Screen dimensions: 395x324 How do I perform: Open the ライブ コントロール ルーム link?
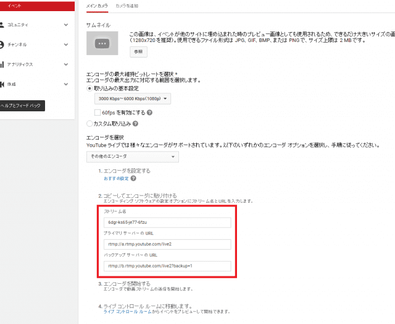(x=128, y=312)
